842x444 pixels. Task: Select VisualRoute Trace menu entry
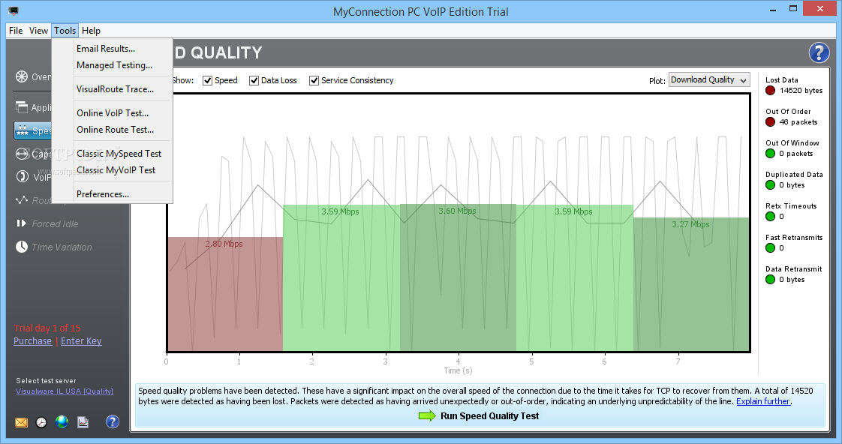tap(113, 89)
